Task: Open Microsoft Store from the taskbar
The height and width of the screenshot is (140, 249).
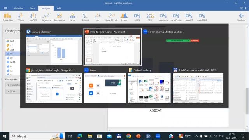Action: click(x=100, y=136)
